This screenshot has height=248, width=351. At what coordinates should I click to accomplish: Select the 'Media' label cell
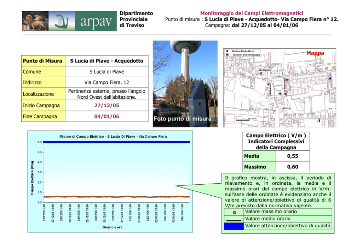(x=259, y=156)
